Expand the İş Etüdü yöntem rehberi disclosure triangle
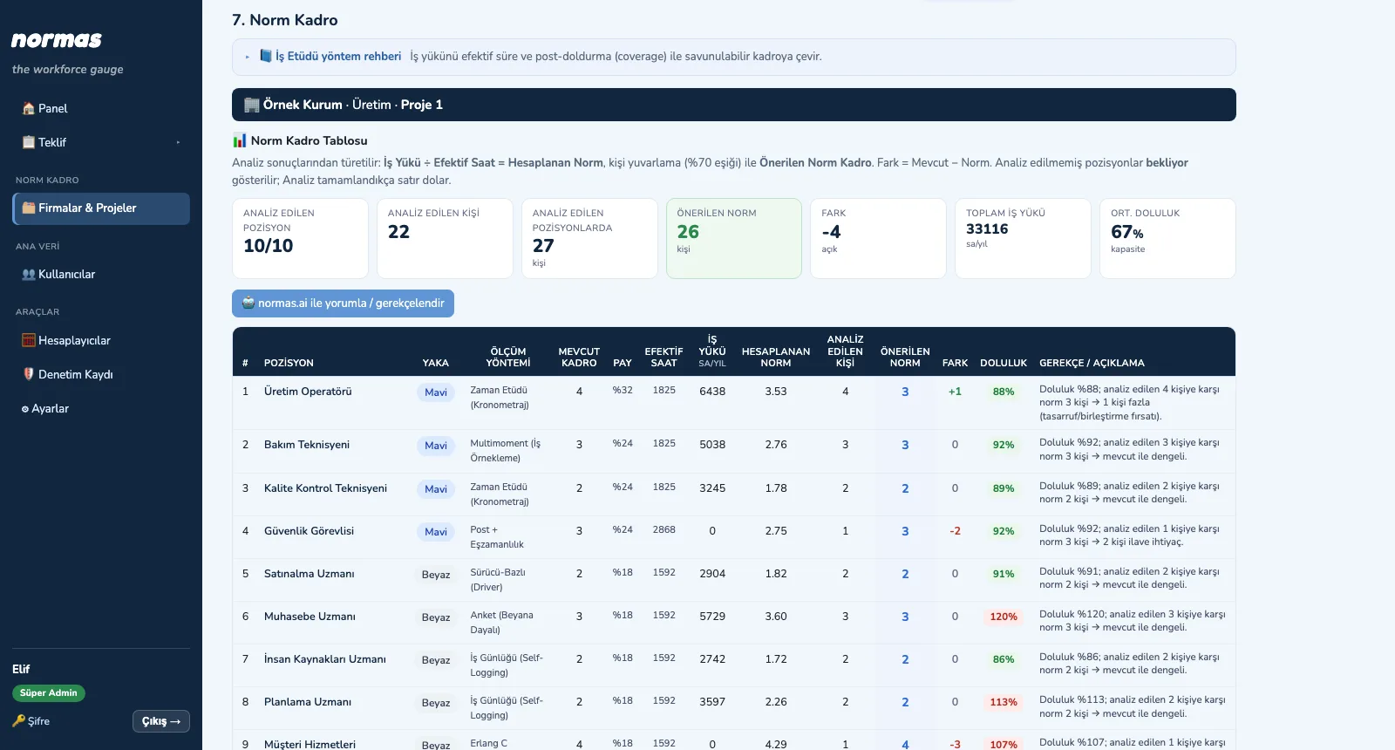Screen dimensions: 1395x750 (248, 57)
